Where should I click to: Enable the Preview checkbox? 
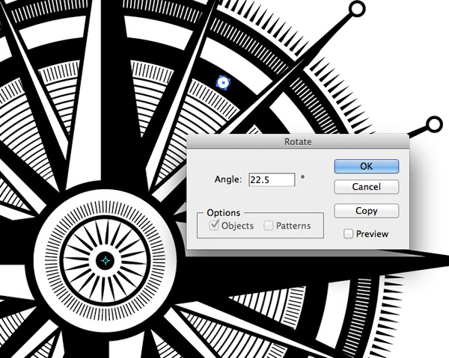click(348, 234)
